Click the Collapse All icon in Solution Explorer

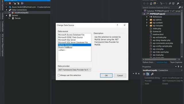click(170, 3)
